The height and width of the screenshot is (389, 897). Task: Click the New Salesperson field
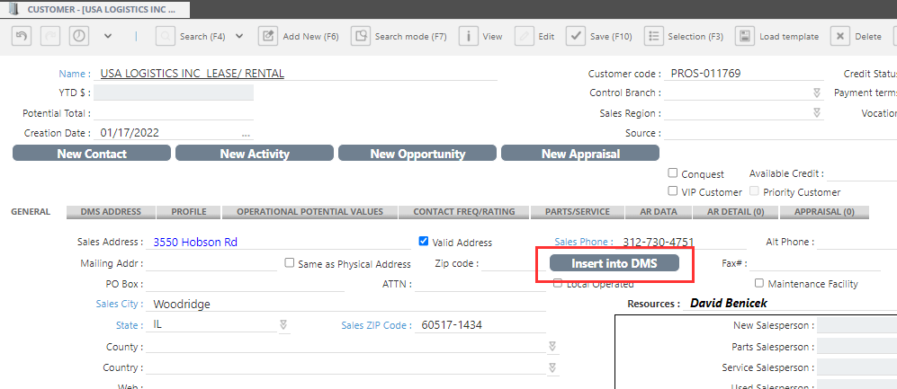click(857, 325)
